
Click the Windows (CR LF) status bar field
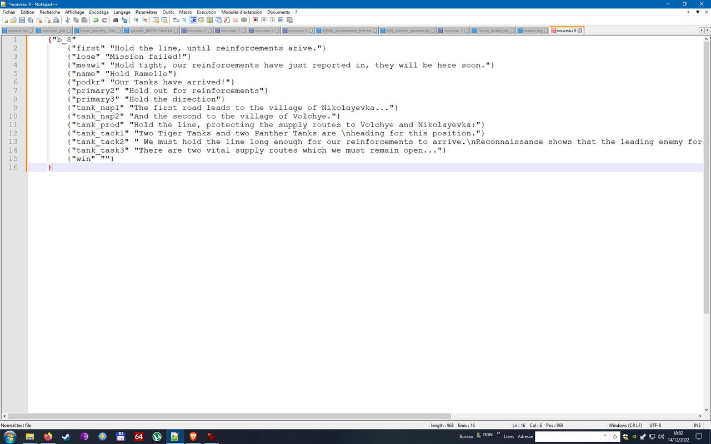[625, 426]
